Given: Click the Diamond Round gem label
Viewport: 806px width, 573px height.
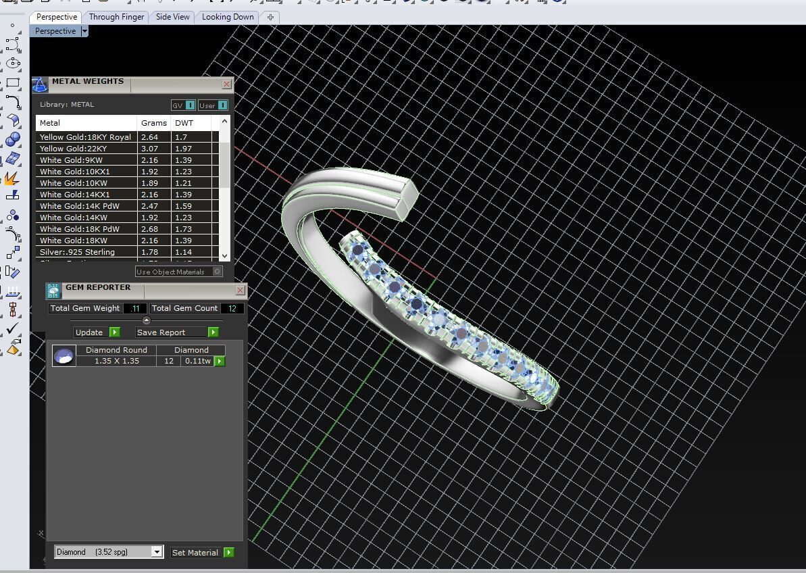Looking at the screenshot, I should coord(116,350).
